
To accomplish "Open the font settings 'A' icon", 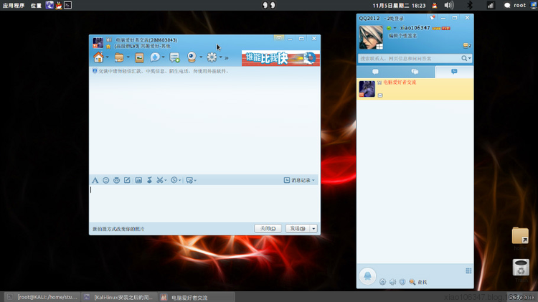I will [x=95, y=180].
